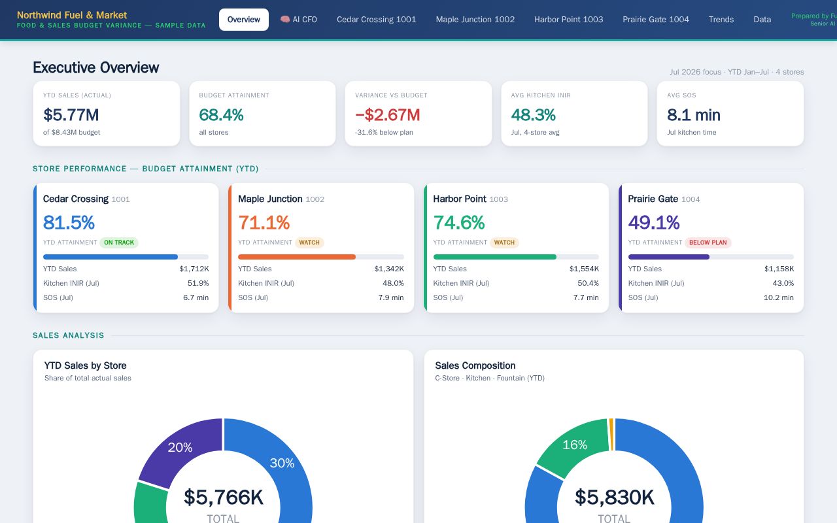Open the Prairie Gate 1004 tab

point(656,20)
